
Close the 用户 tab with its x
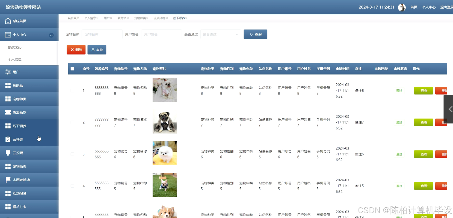coord(111,18)
